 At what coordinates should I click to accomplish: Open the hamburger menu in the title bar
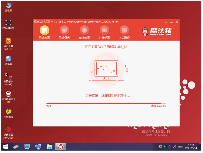point(166,22)
